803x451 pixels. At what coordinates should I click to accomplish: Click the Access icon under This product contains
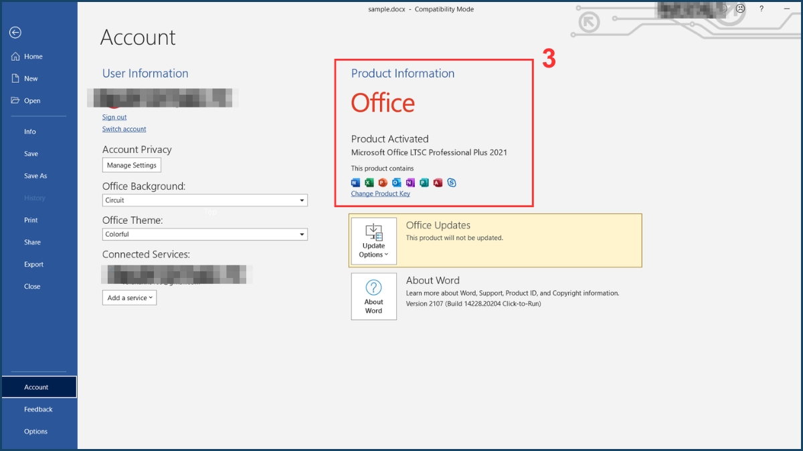click(x=438, y=182)
